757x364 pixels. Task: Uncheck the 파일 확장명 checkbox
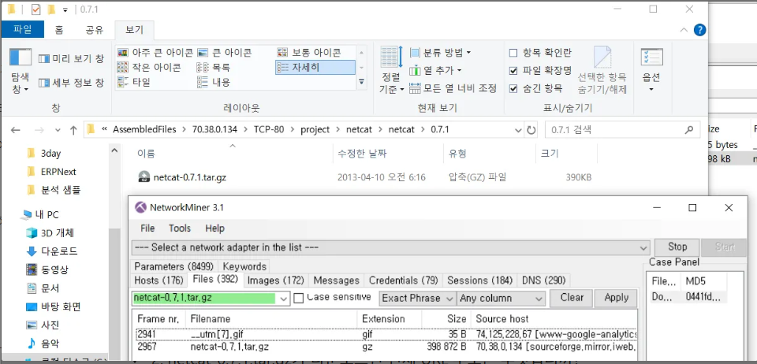[513, 71]
